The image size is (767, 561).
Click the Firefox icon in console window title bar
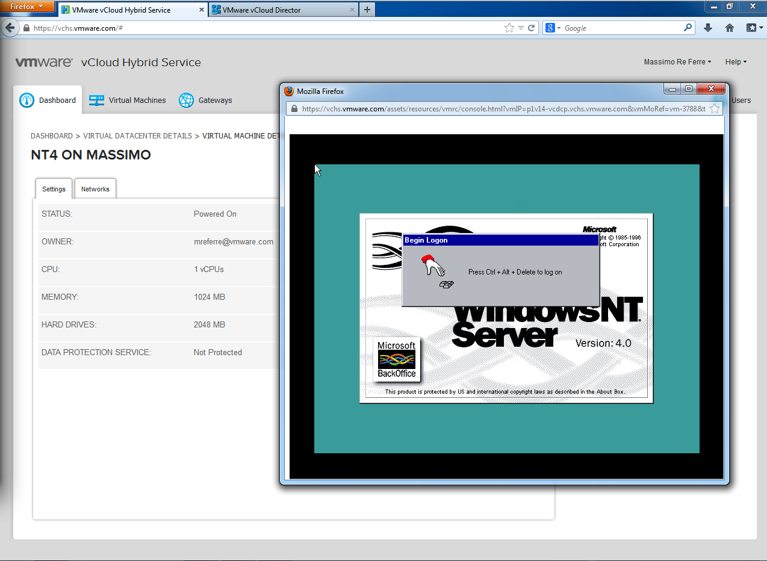point(289,91)
